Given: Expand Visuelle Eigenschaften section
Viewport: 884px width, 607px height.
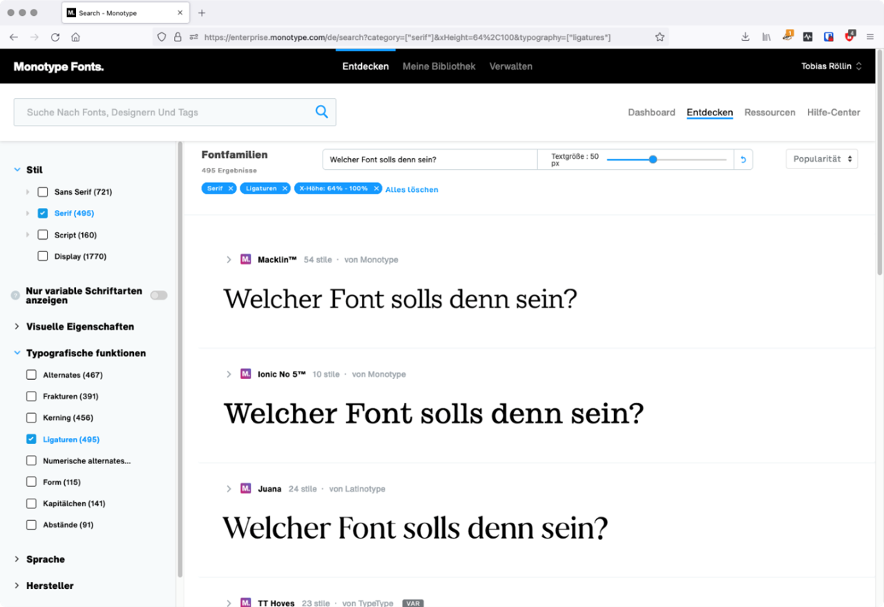Looking at the screenshot, I should (17, 327).
